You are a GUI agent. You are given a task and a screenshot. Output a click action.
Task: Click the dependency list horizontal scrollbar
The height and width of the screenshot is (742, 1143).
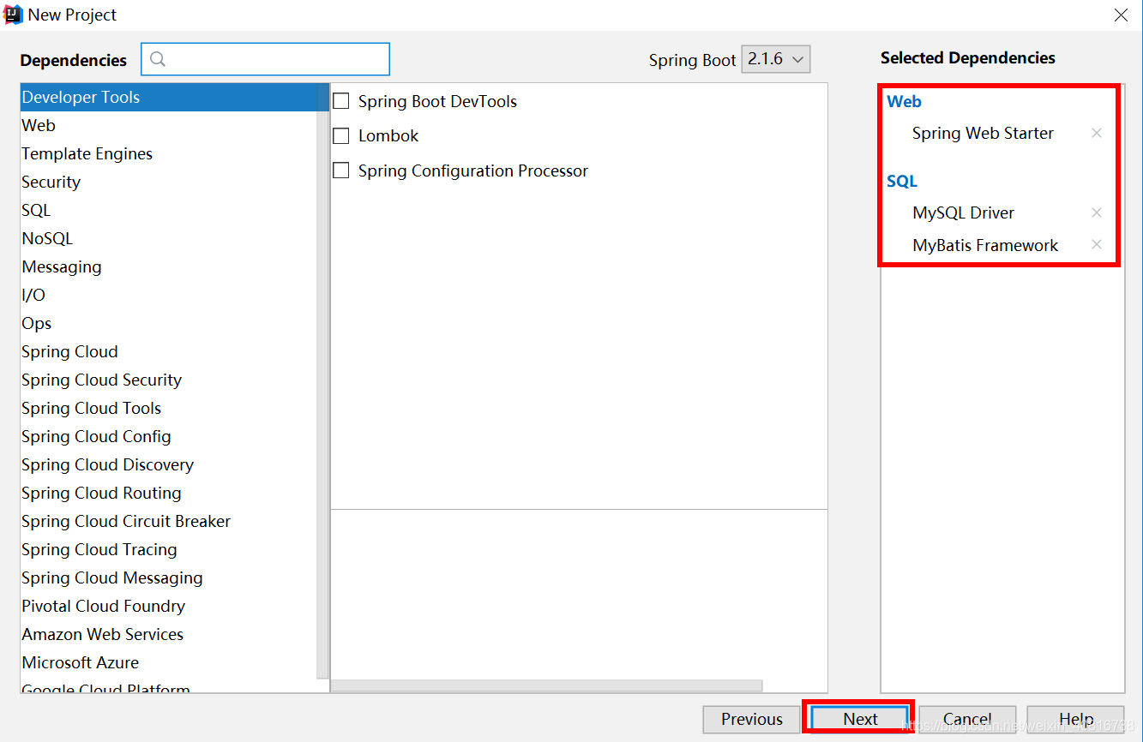click(x=546, y=685)
